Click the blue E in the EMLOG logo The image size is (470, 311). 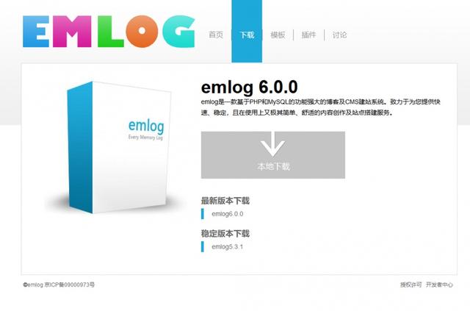(x=36, y=32)
